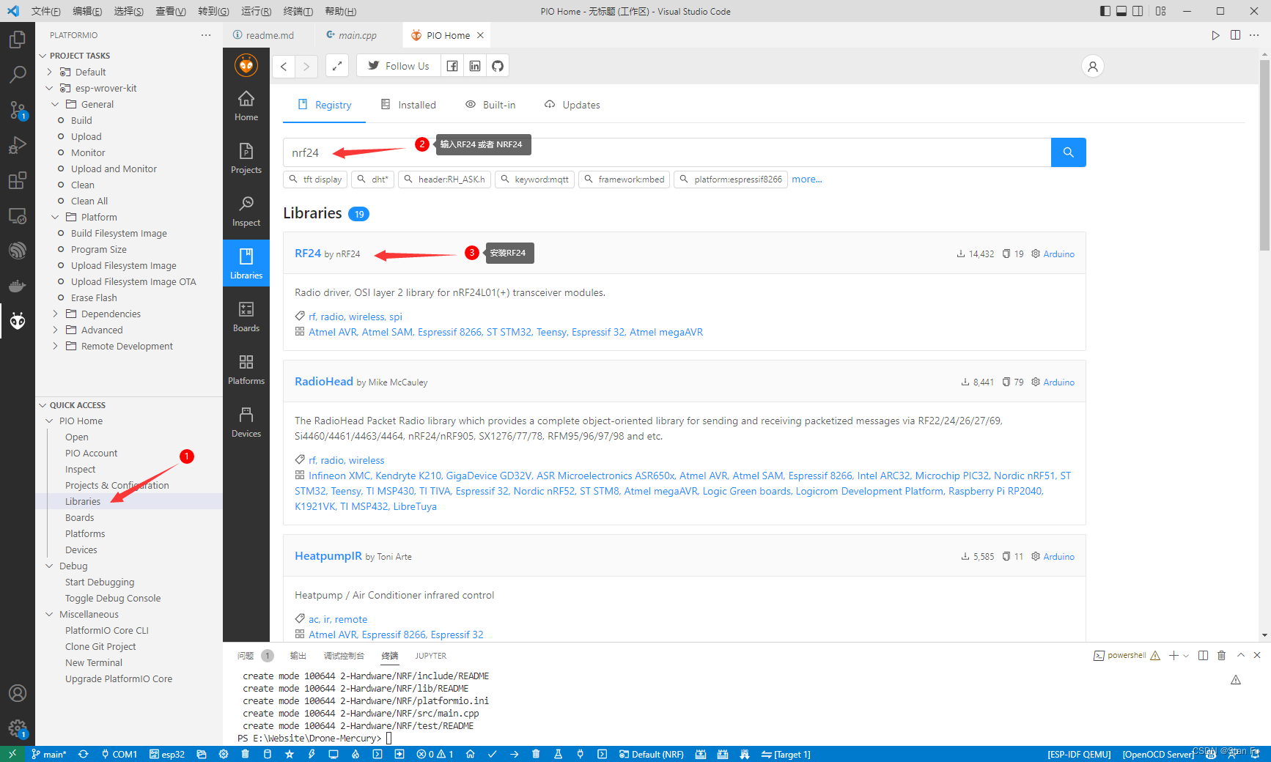Go to PIO Home page

[x=246, y=106]
